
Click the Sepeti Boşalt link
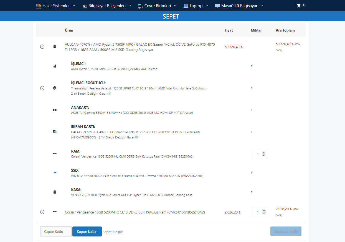113,232
